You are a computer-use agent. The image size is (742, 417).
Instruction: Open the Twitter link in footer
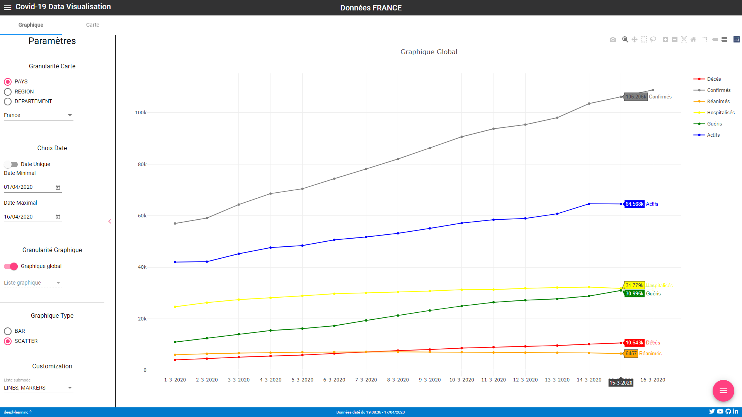click(712, 412)
